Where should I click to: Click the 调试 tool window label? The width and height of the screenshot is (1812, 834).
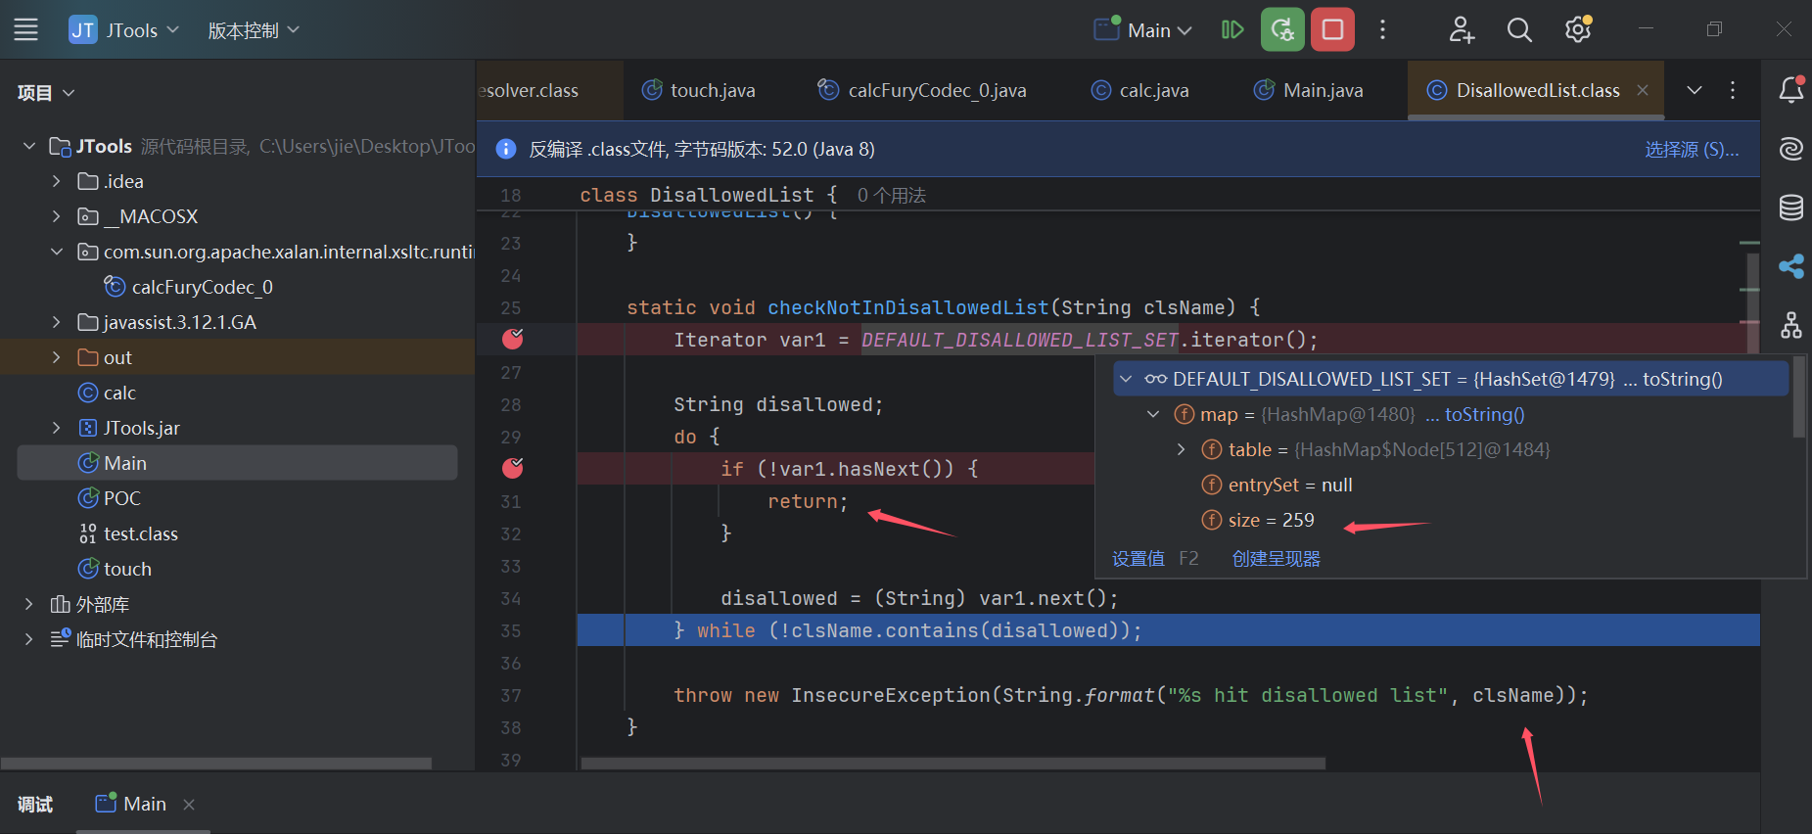tap(35, 805)
